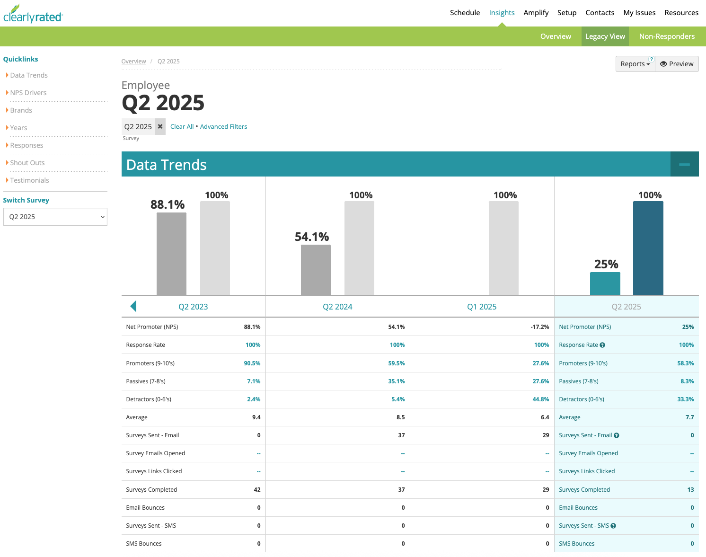Image resolution: width=706 pixels, height=557 pixels.
Task: Click Q2 2025 Promoters value 58.3%
Action: [x=686, y=363]
